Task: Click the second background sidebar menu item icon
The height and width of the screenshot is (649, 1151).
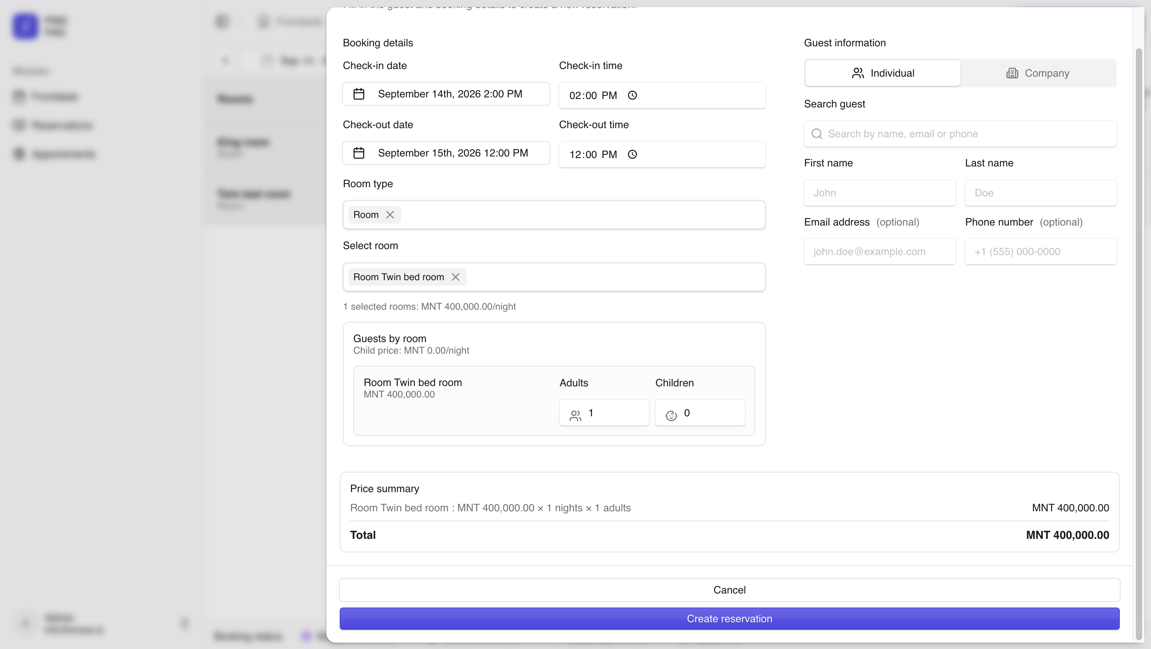Action: [x=19, y=125]
